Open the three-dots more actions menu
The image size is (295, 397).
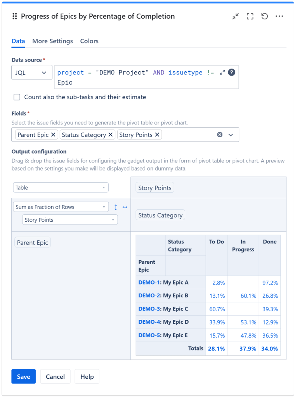pyautogui.click(x=279, y=16)
